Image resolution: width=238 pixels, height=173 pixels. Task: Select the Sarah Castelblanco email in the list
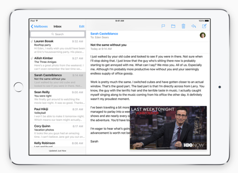coord(58,81)
